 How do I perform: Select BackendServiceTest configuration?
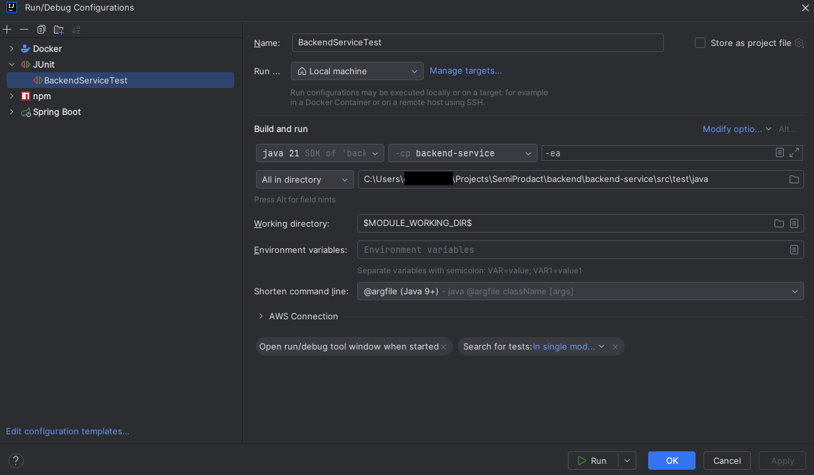pyautogui.click(x=120, y=80)
